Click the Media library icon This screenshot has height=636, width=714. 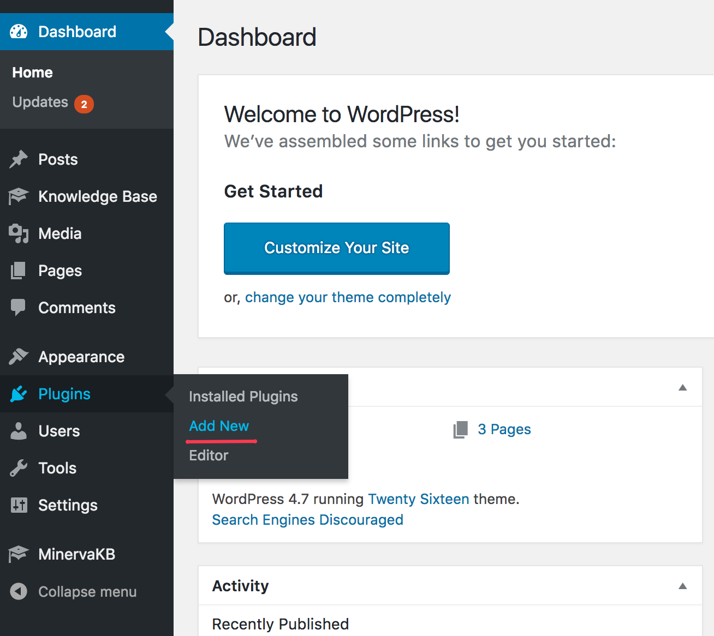coord(19,233)
